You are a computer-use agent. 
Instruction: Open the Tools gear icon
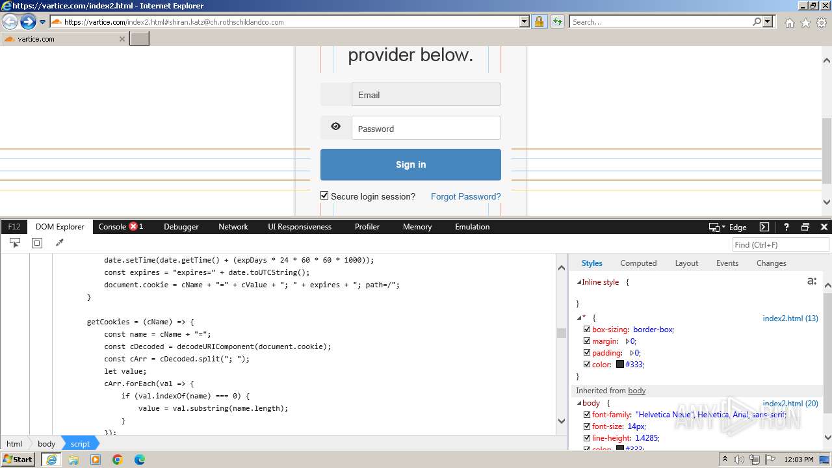pos(822,23)
